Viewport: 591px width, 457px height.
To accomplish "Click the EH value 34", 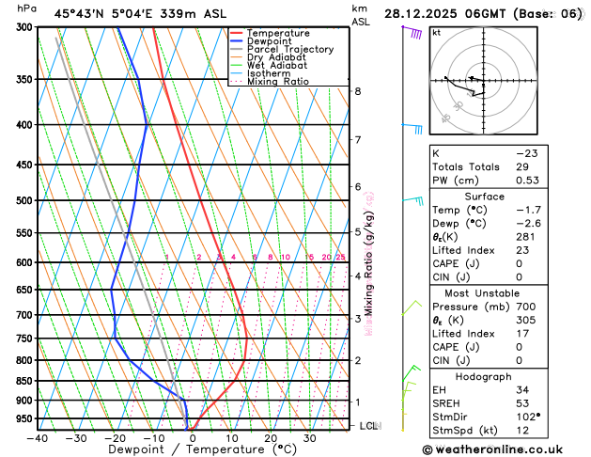I will [x=522, y=390].
